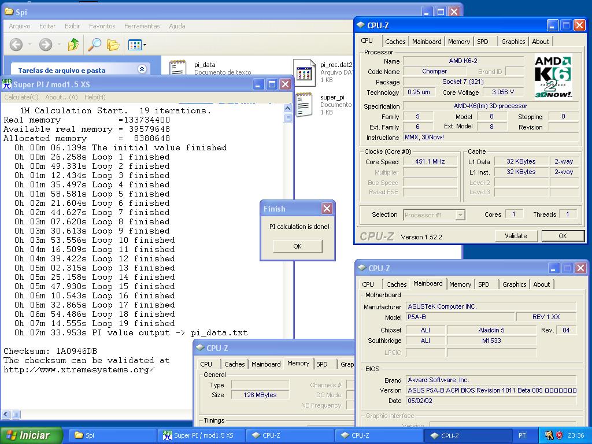592x444 pixels.
Task: Click red security shield tray icon
Action: (559, 435)
